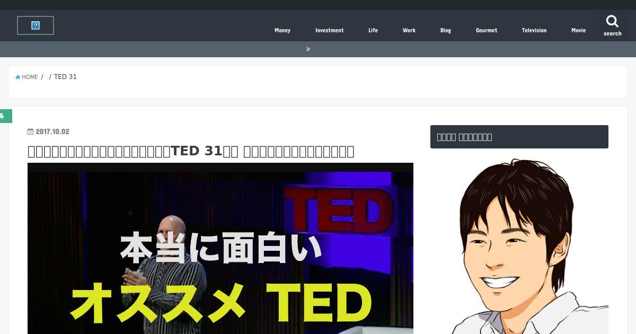Click the article title containing TED 31
The width and height of the screenshot is (636, 334).
pos(191,151)
